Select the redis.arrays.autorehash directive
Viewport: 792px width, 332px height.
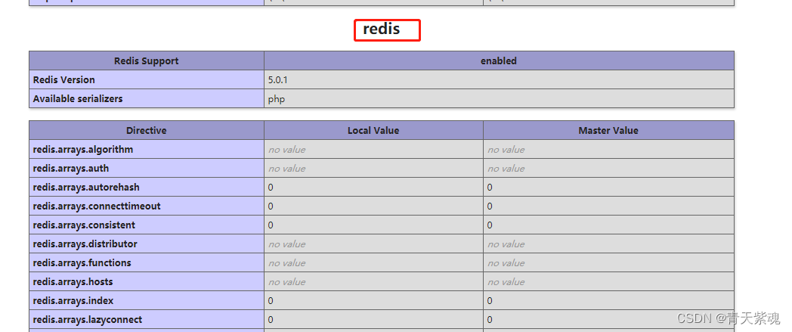pos(86,187)
